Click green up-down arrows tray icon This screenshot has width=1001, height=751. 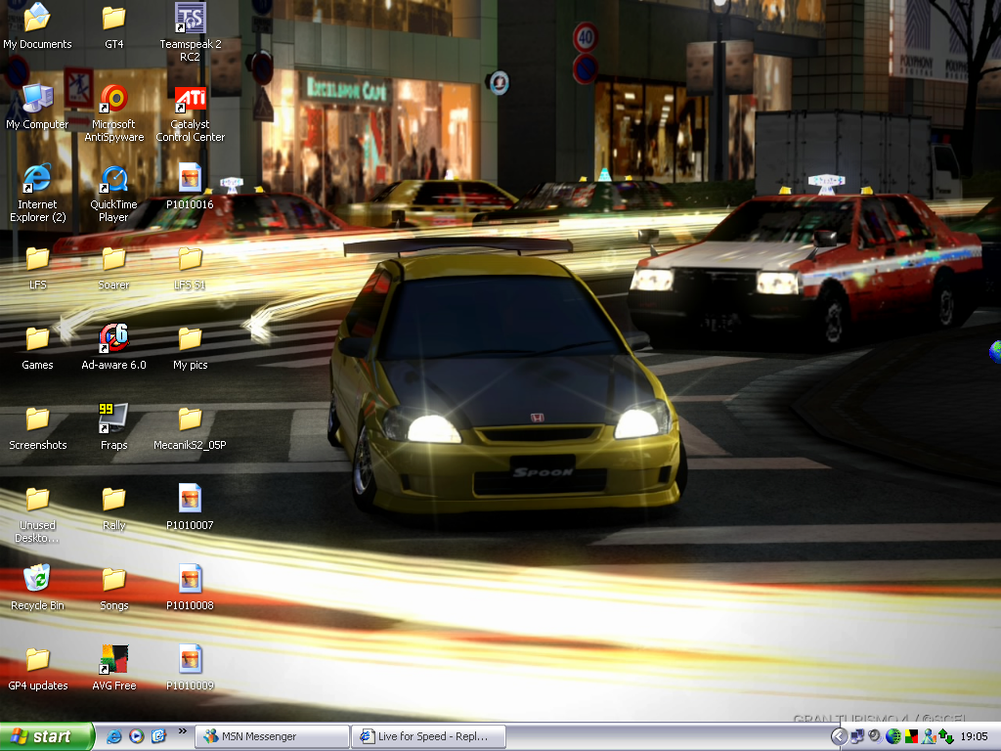[946, 737]
